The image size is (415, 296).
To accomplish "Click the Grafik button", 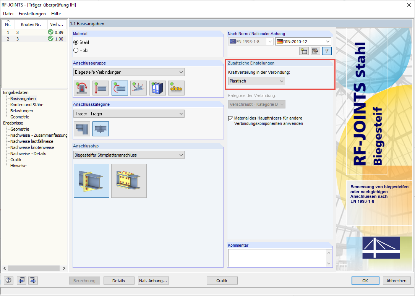I will [222, 281].
